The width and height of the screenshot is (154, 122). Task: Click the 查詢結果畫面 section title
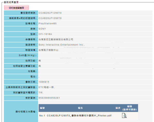(x=10, y=2)
